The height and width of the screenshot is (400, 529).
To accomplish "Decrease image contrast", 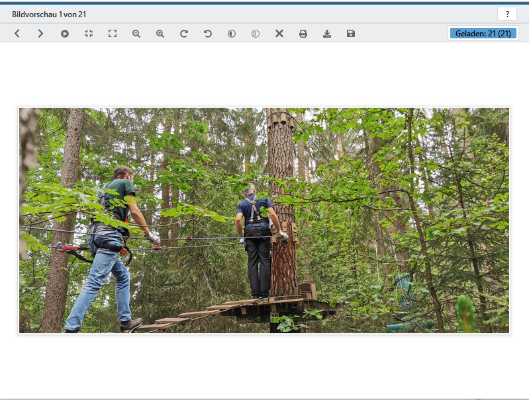I will pyautogui.click(x=256, y=34).
